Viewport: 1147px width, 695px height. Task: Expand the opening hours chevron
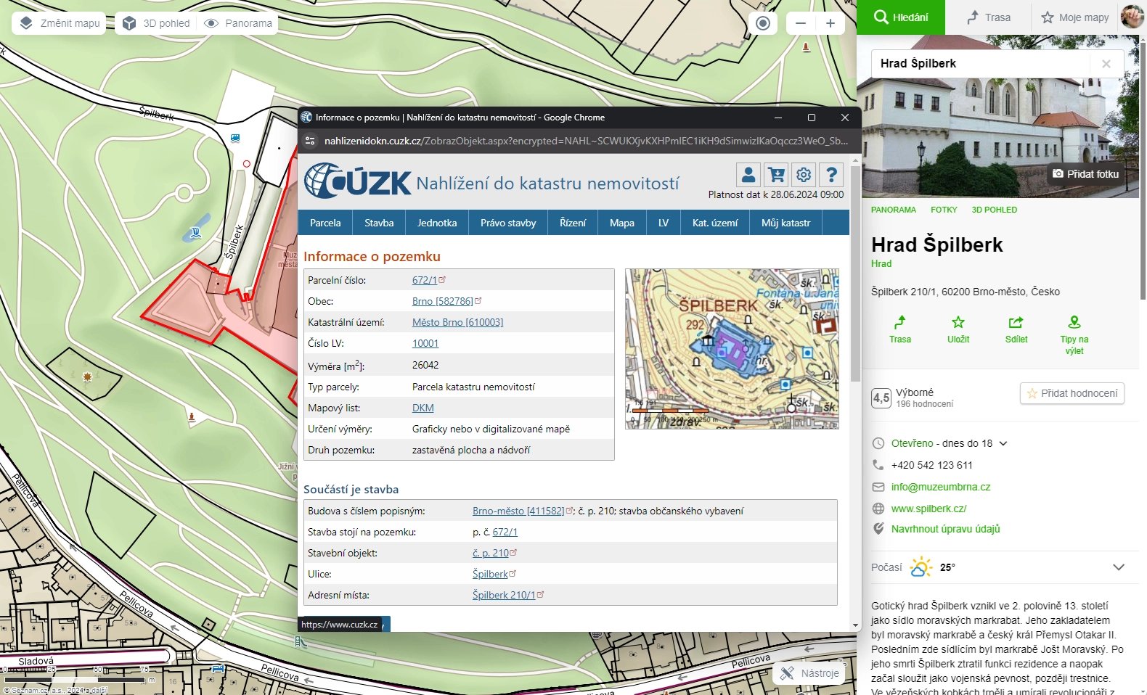pyautogui.click(x=1003, y=443)
